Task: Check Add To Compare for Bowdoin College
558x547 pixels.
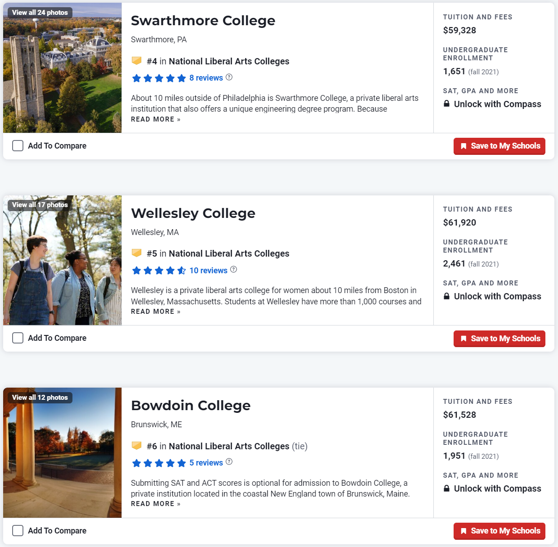Action: click(x=18, y=530)
